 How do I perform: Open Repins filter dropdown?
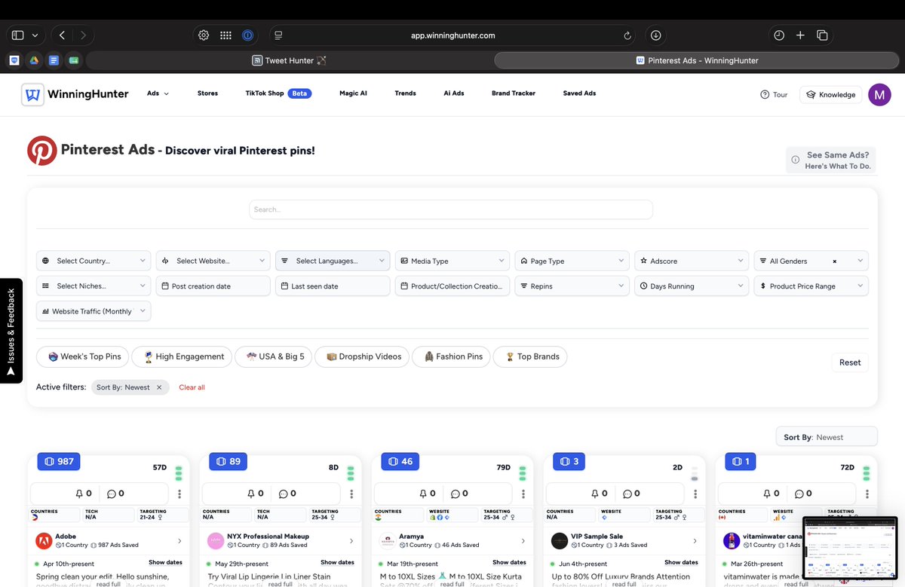click(572, 286)
